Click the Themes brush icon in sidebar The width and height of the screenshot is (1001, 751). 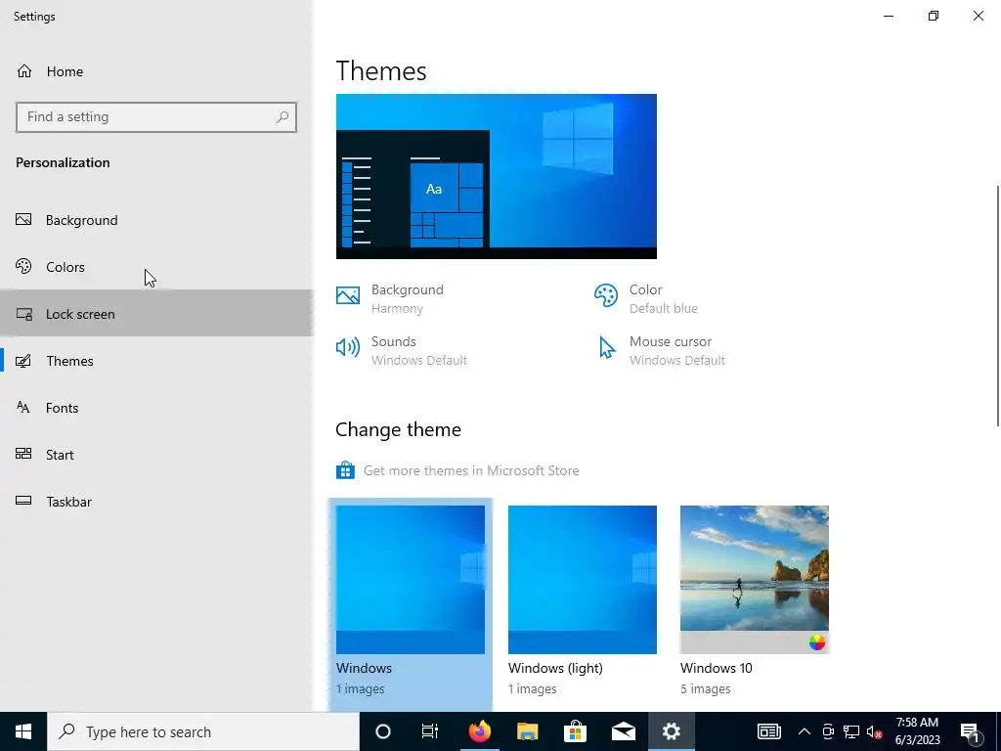click(x=23, y=361)
